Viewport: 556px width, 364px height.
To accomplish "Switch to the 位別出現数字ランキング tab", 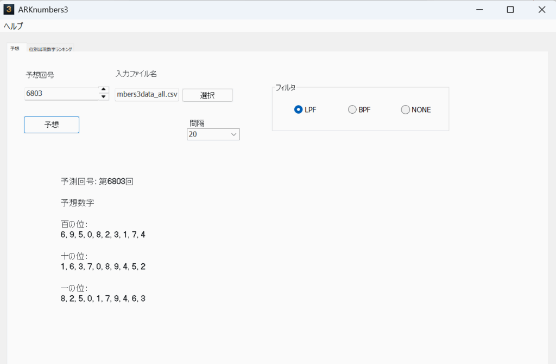I will [x=50, y=49].
